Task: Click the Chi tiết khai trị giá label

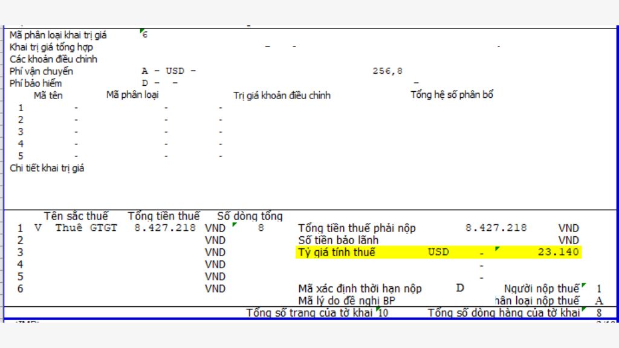Action: (x=47, y=169)
